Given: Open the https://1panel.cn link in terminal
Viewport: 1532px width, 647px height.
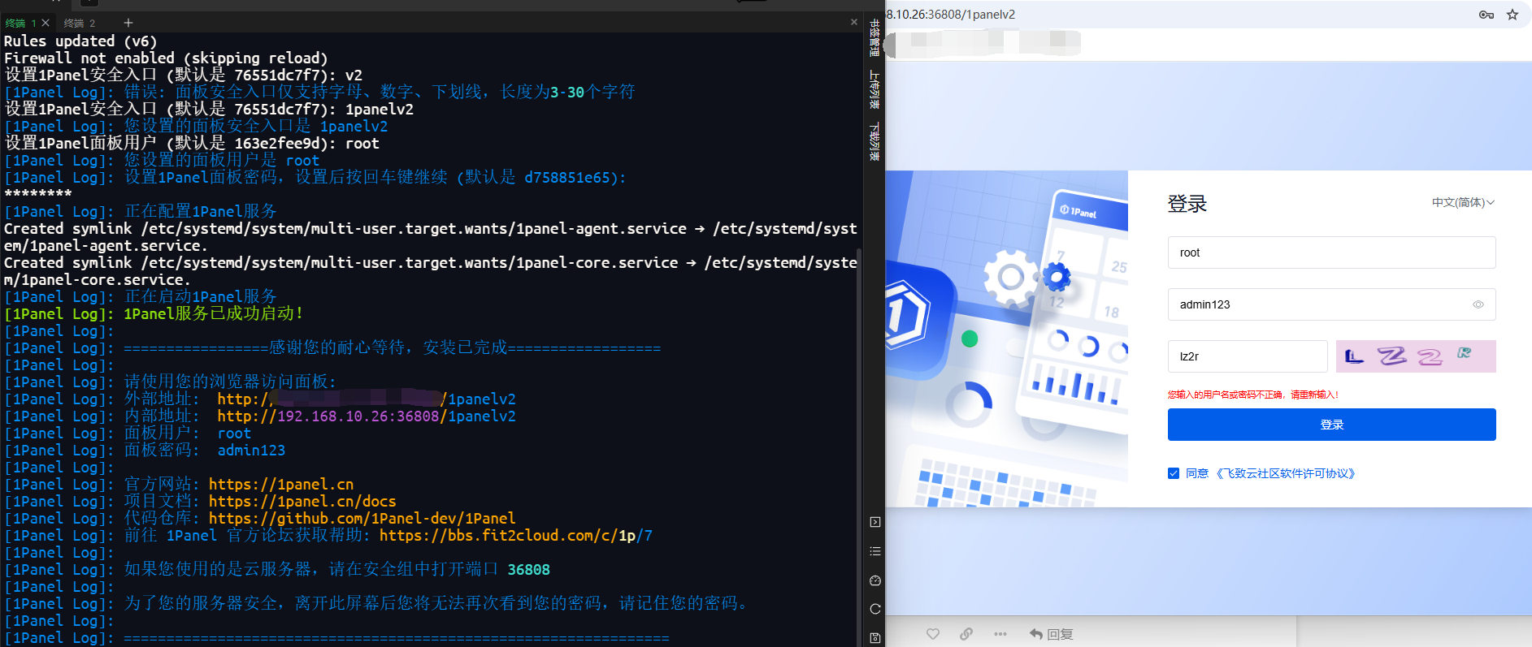Looking at the screenshot, I should pyautogui.click(x=281, y=485).
